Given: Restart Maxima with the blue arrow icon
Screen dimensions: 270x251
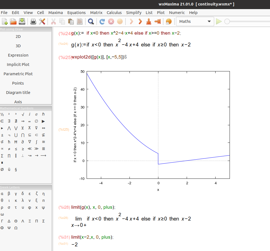Looking at the screenshot, I should point(102,21).
